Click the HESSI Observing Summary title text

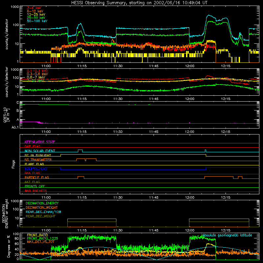pyautogui.click(x=139, y=3)
